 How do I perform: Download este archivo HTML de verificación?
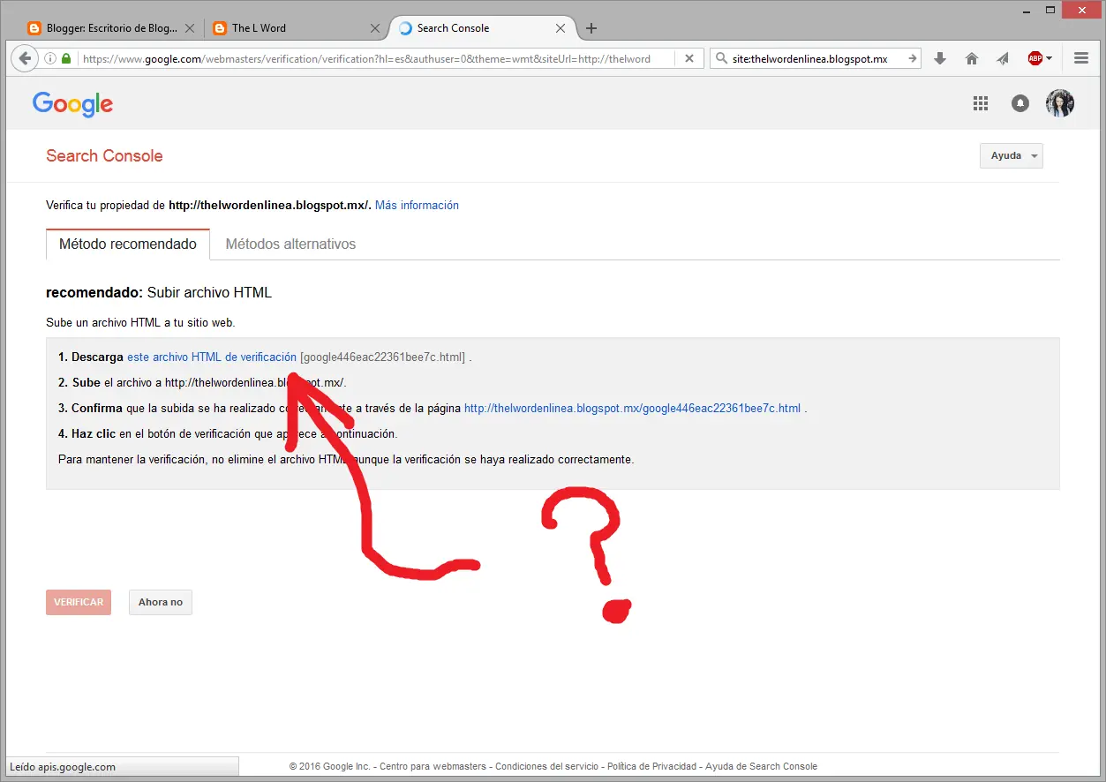212,357
